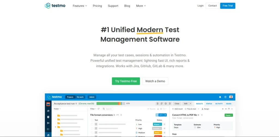Screen dimensions: 279x137
Task: Tick the checkbox in the first Medium priority row
Action: pos(92,133)
